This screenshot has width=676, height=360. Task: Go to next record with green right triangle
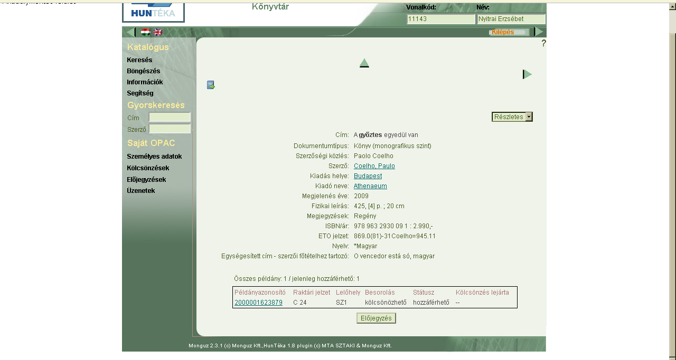tap(527, 74)
